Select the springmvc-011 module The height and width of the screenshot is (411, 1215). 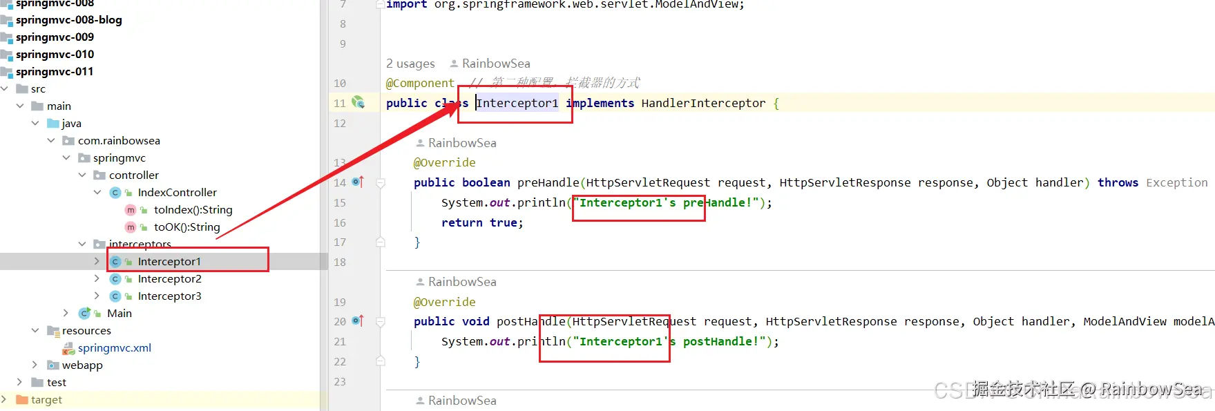click(55, 72)
